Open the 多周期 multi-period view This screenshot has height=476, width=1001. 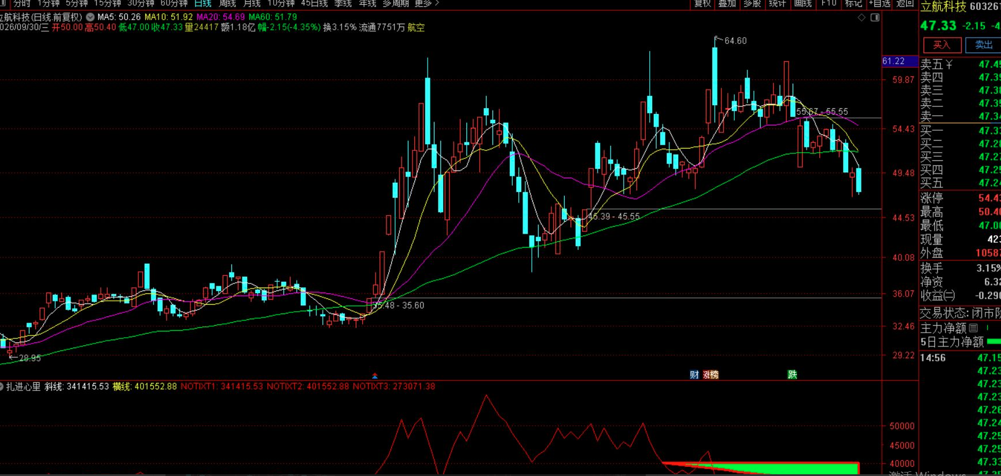click(396, 3)
